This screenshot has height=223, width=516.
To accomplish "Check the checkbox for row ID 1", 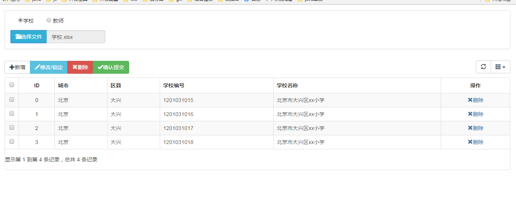I will click(x=12, y=113).
